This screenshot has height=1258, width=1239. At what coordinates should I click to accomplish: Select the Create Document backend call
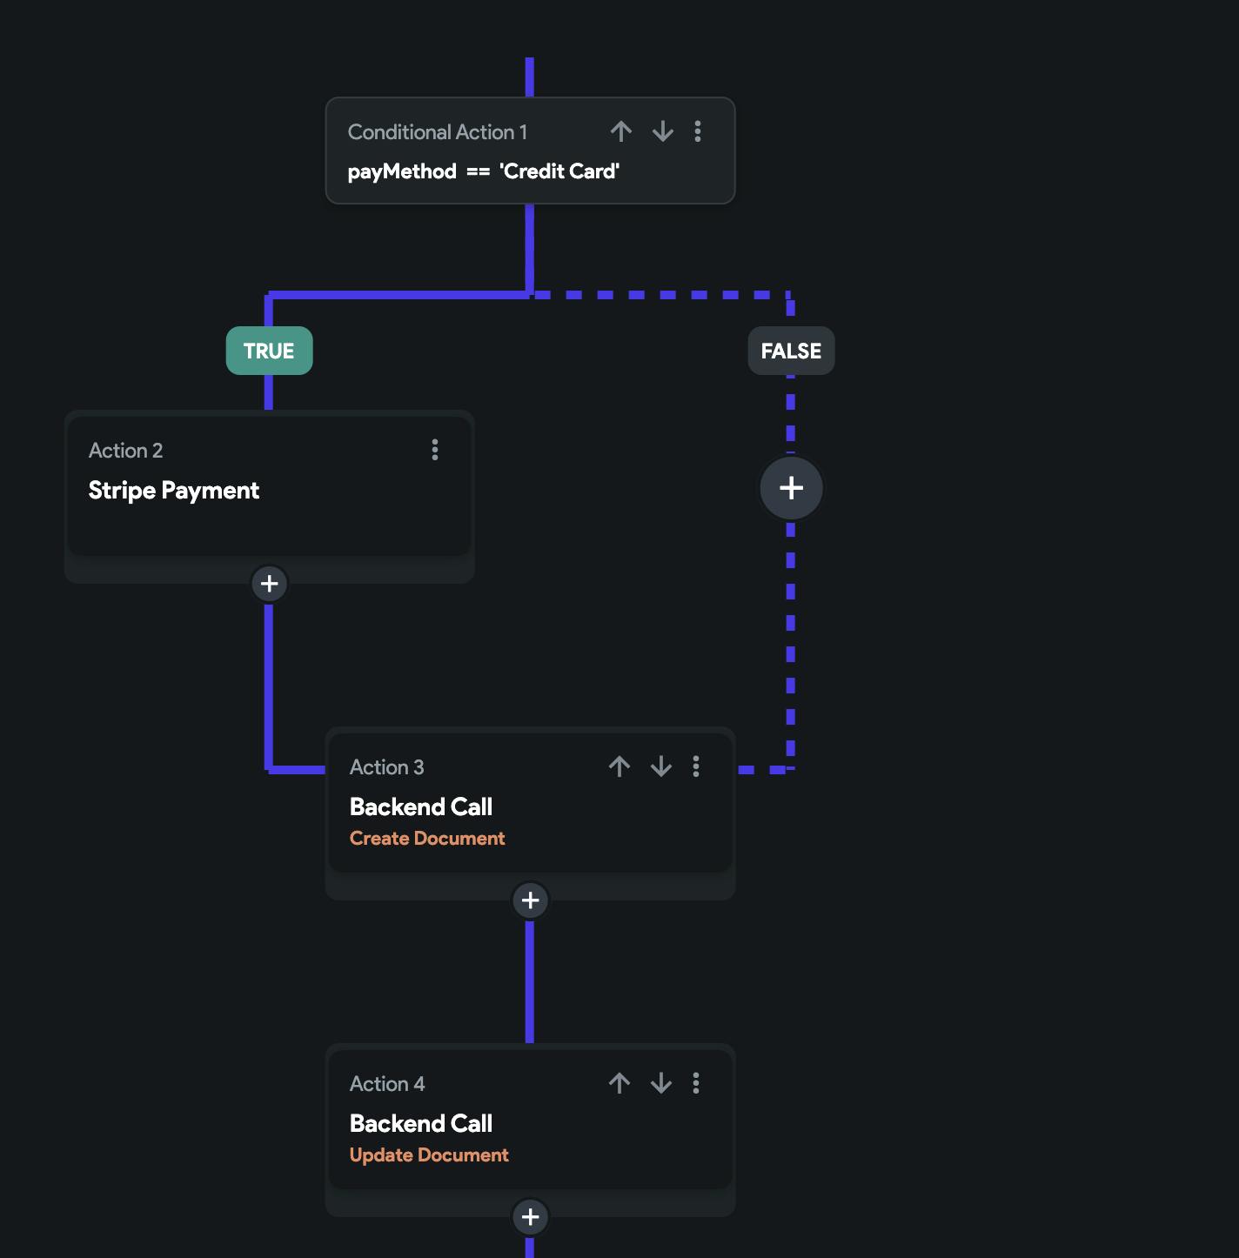pos(427,838)
